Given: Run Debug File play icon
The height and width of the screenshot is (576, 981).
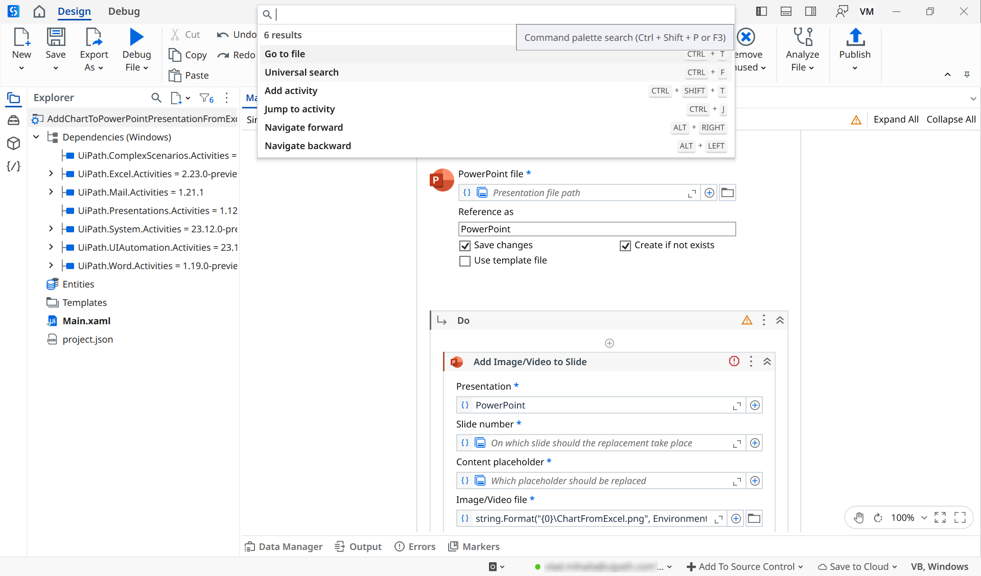Looking at the screenshot, I should 136,37.
